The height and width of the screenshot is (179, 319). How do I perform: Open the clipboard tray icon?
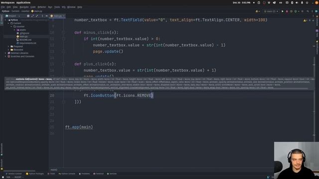pyautogui.click(x=259, y=2)
